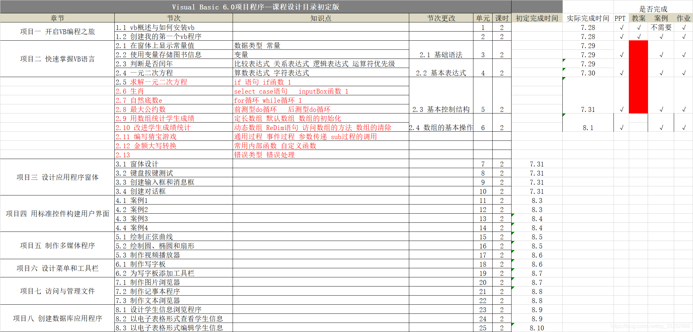Click the '不需要' cell in 案例 column
693x332 pixels.
(x=661, y=27)
